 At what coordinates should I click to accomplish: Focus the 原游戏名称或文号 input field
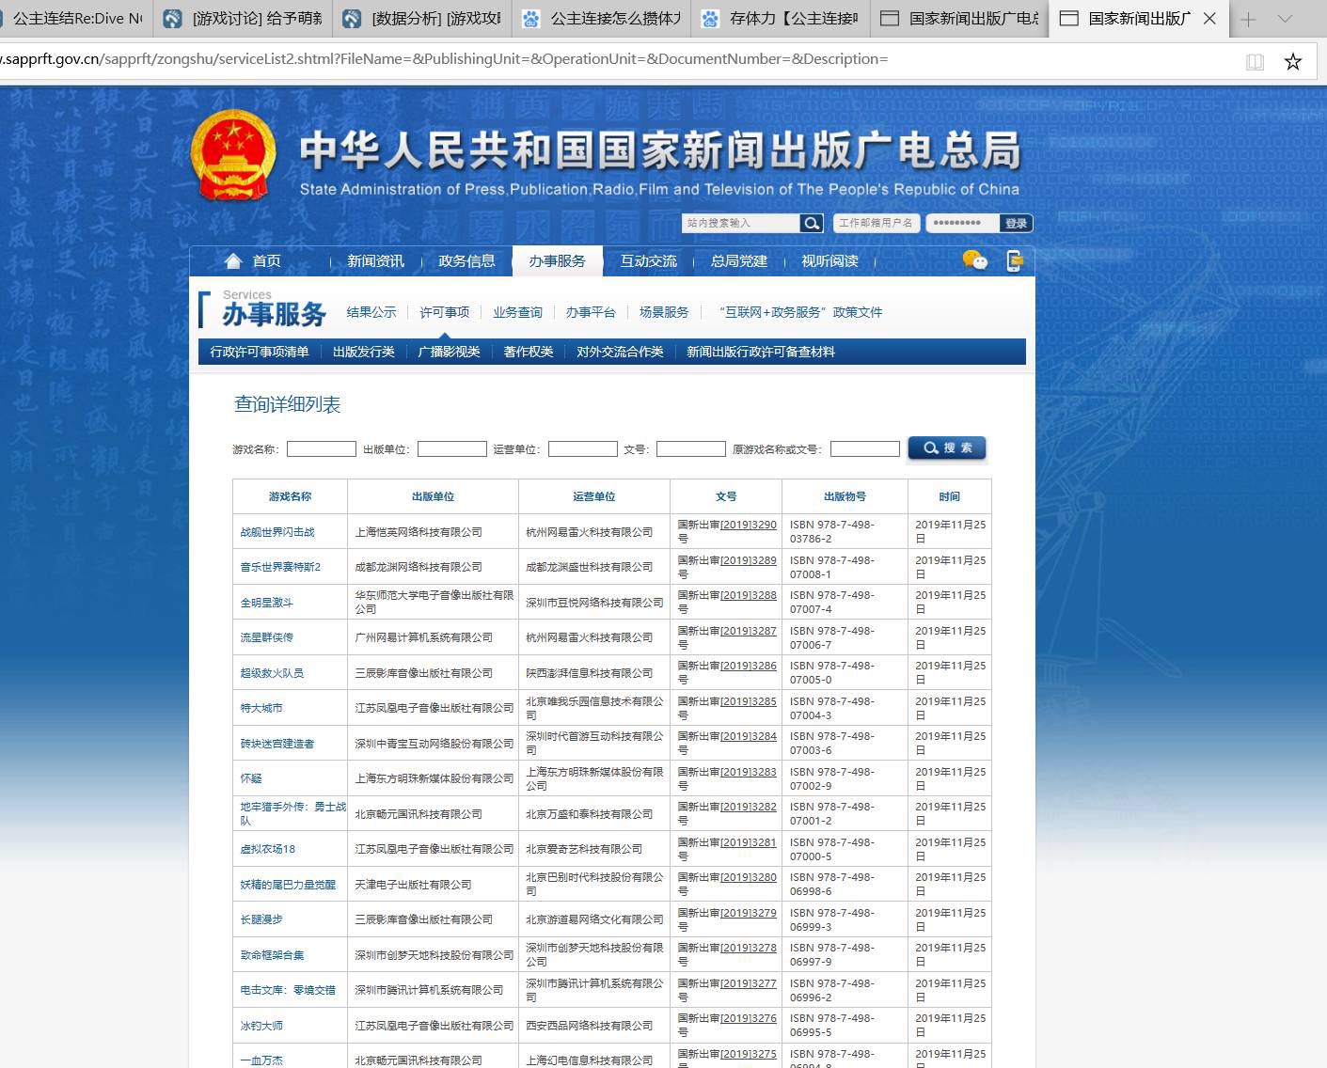coord(865,449)
